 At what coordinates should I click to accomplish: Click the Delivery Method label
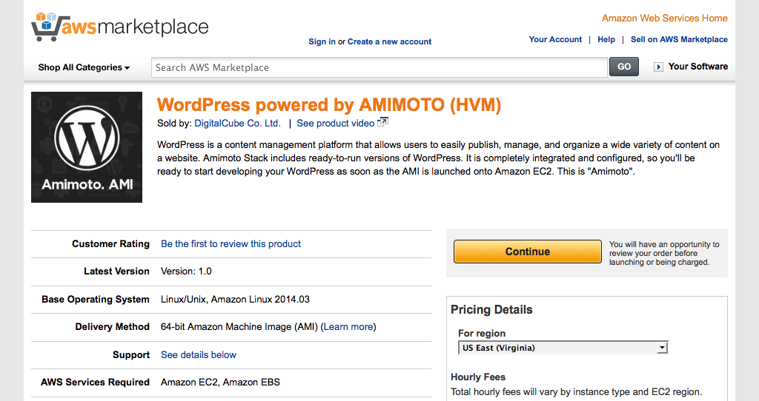coord(113,327)
